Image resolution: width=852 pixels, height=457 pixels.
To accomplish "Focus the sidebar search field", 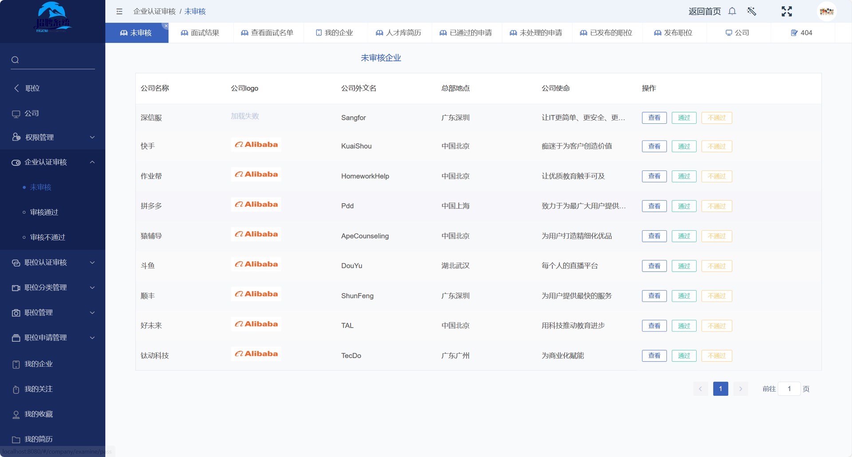I will coord(53,60).
